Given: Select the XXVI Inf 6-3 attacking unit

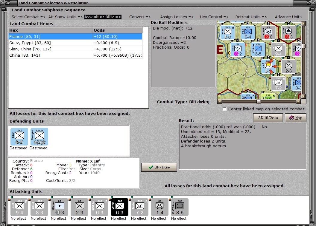Looking at the screenshot, I should point(99,207).
